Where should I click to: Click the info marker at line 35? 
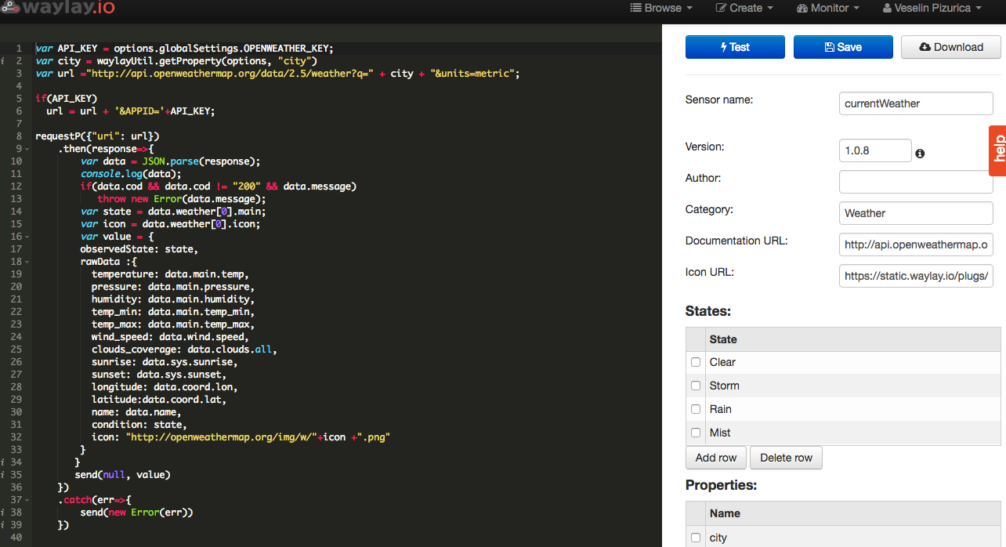(x=3, y=475)
